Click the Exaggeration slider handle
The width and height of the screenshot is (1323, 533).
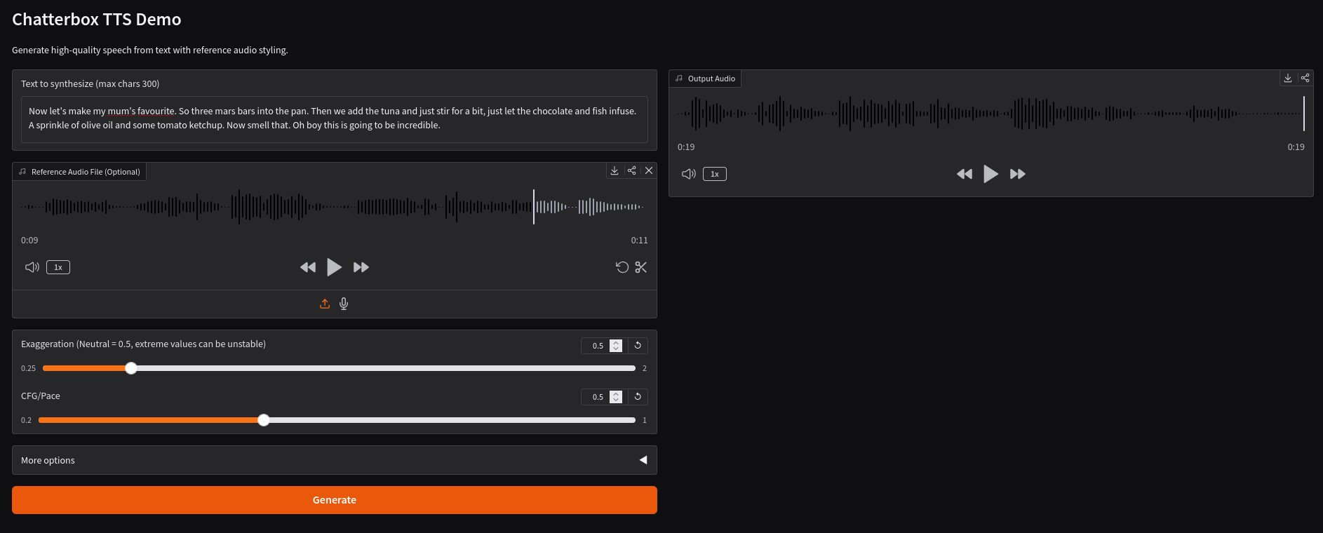pyautogui.click(x=131, y=368)
